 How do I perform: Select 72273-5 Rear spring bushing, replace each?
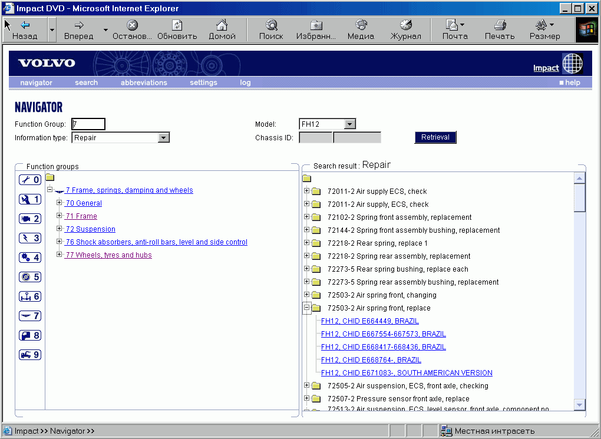[398, 269]
